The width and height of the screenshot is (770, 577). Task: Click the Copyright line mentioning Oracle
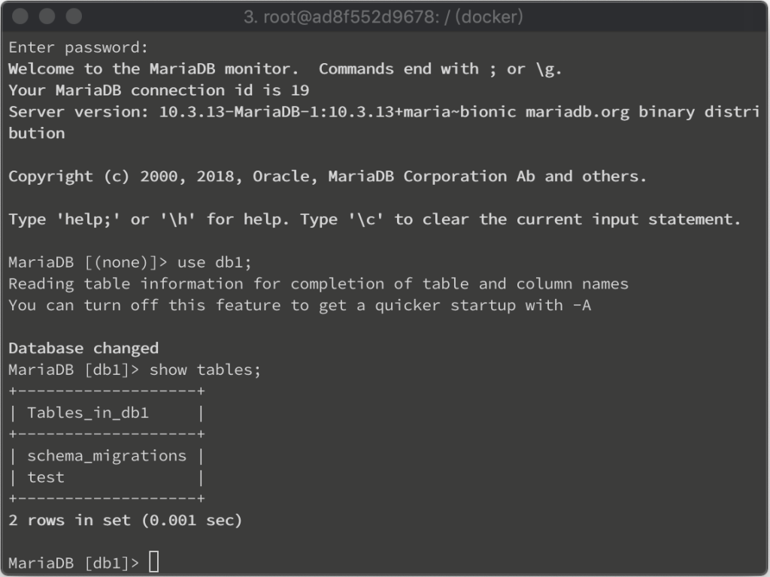(x=328, y=176)
